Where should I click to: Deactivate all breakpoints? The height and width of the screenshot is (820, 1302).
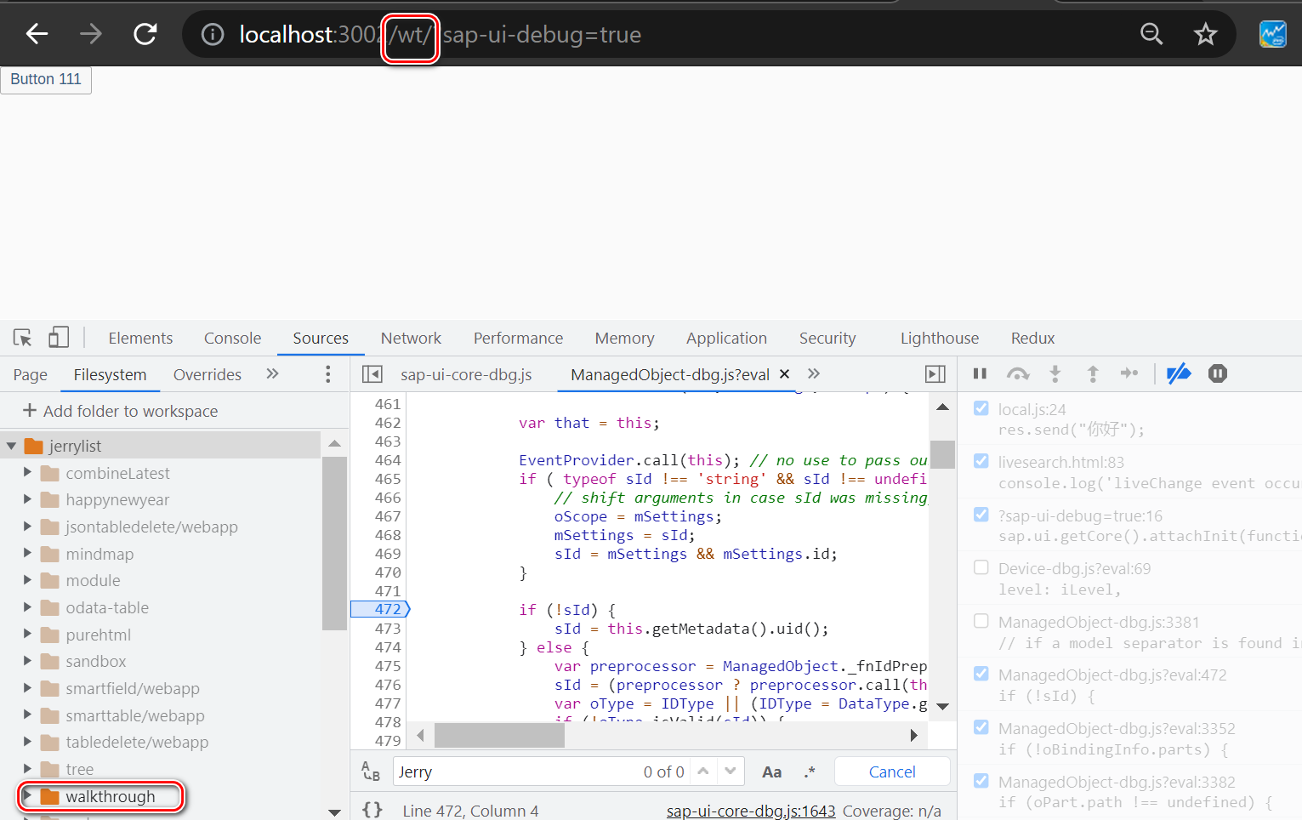click(x=1179, y=373)
